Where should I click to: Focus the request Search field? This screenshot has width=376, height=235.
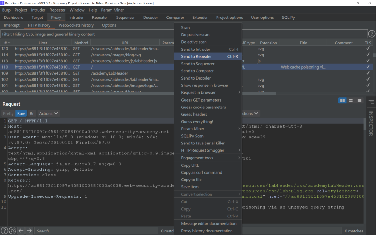[x=96, y=231]
